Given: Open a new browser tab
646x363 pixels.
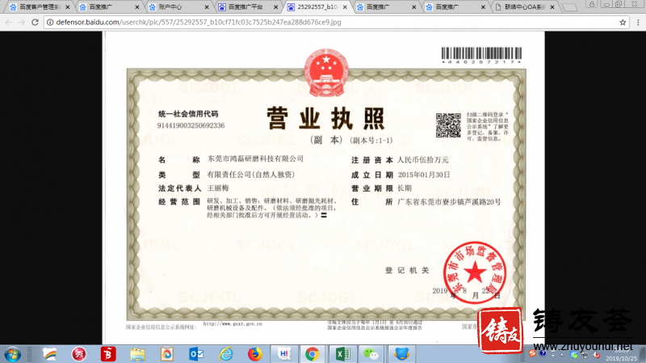Looking at the screenshot, I should [x=570, y=7].
